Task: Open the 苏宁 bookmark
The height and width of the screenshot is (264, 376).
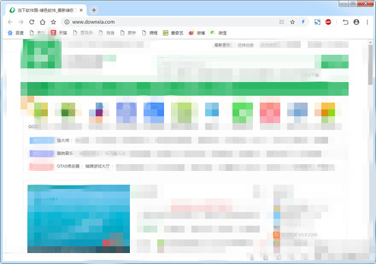Action: click(128, 33)
